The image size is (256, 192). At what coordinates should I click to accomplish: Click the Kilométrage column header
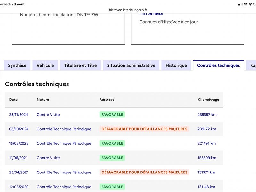pos(208,100)
